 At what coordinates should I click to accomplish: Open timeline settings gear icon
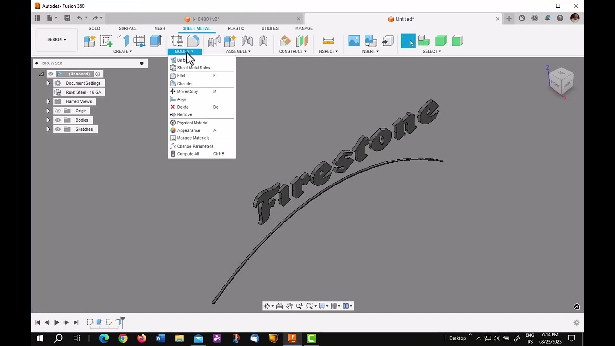pos(576,323)
